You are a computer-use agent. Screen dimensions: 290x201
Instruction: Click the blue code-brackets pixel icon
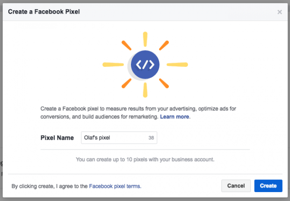[145, 65]
